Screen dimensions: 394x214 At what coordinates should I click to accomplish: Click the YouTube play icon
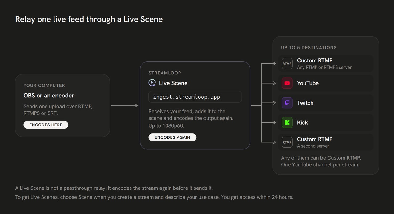[287, 83]
